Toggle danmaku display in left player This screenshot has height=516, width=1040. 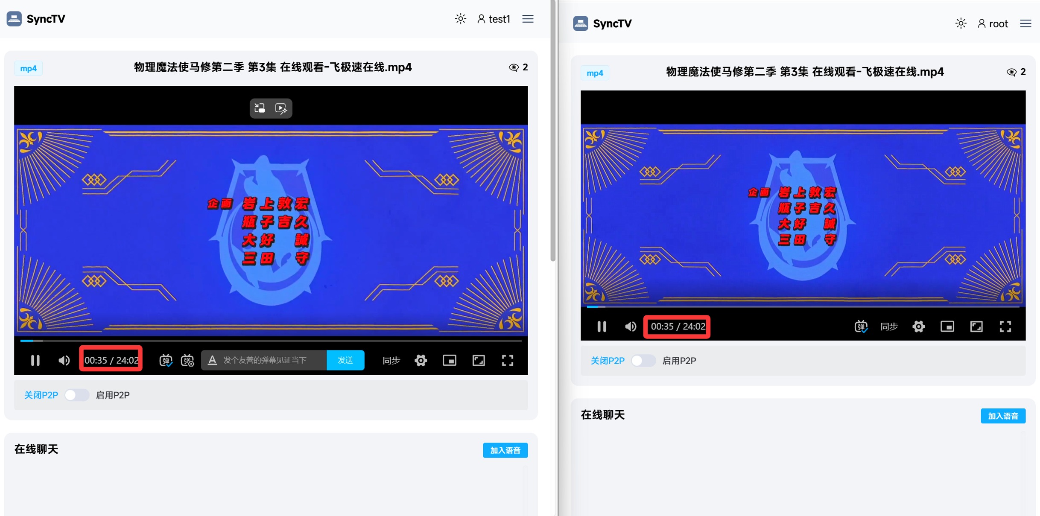pyautogui.click(x=166, y=360)
